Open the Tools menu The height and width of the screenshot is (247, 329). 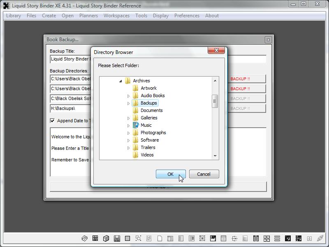(x=141, y=16)
